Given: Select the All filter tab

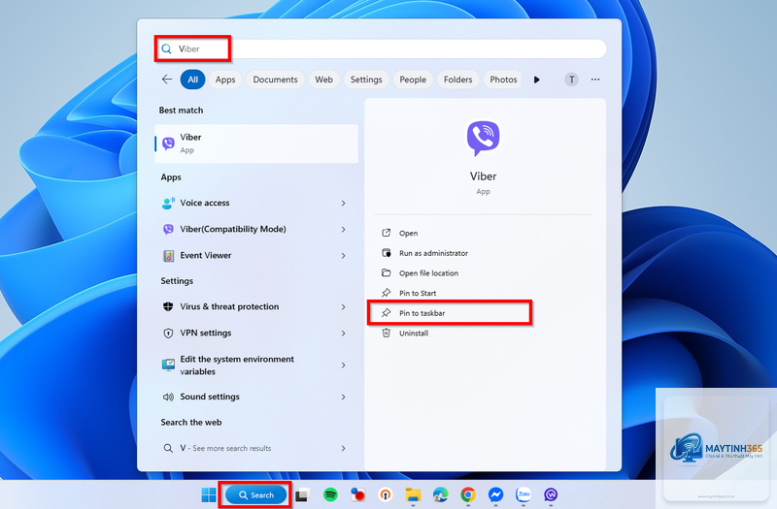Looking at the screenshot, I should [192, 80].
